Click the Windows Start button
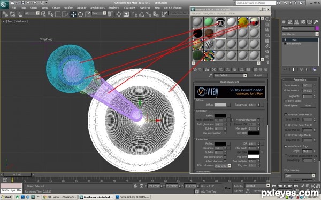 [x=6, y=197]
